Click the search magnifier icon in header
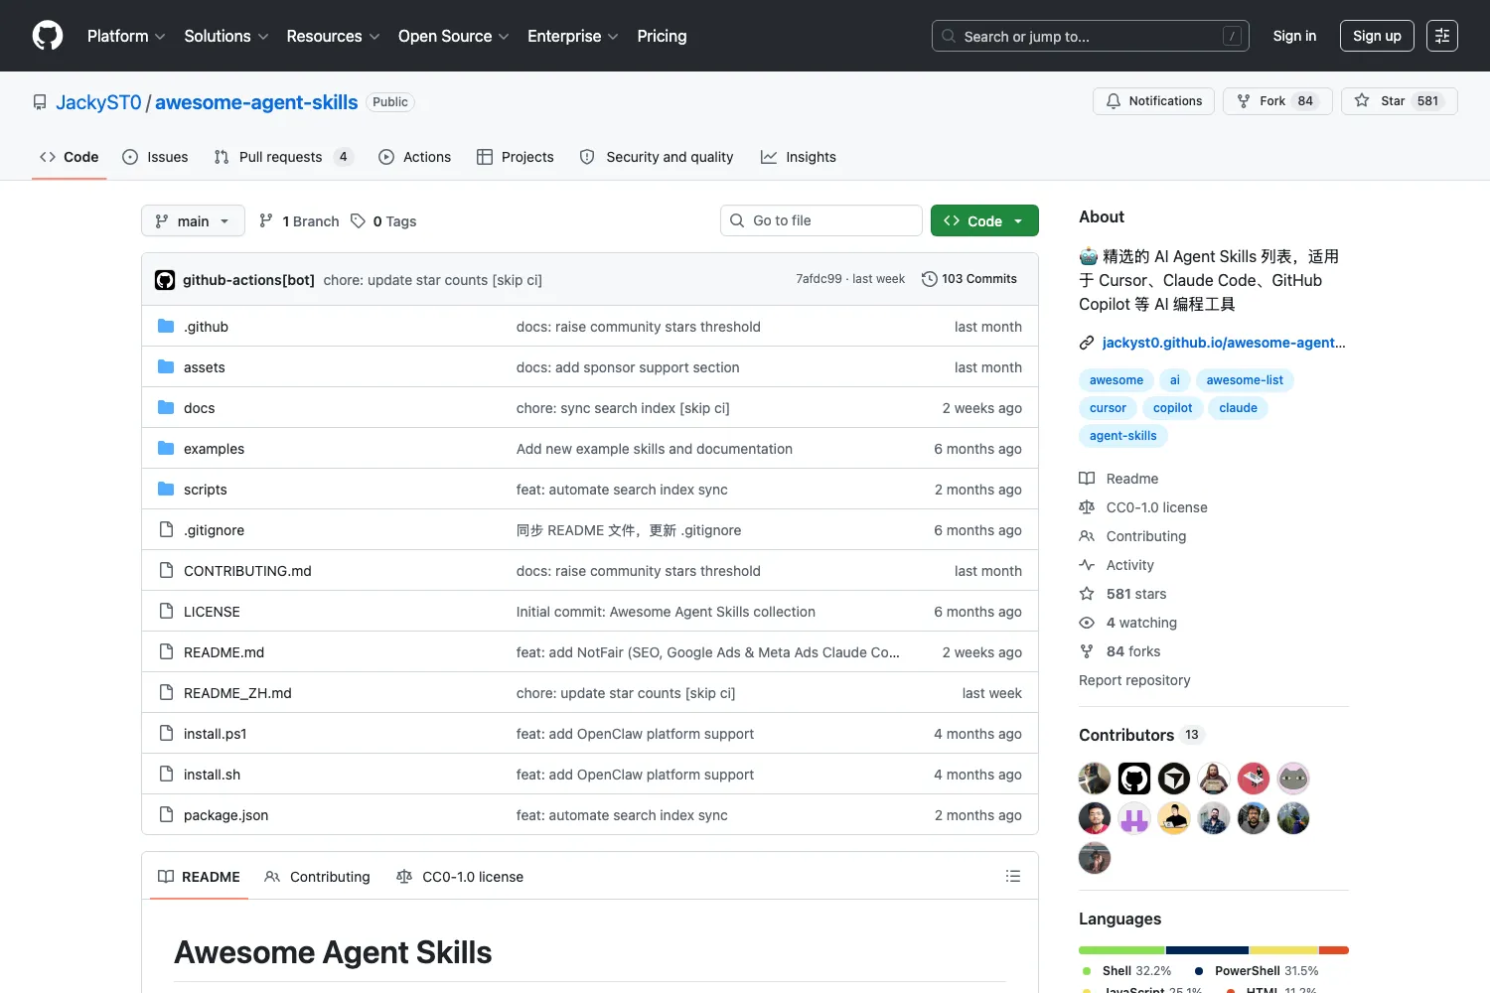Viewport: 1490px width, 993px height. point(949,36)
